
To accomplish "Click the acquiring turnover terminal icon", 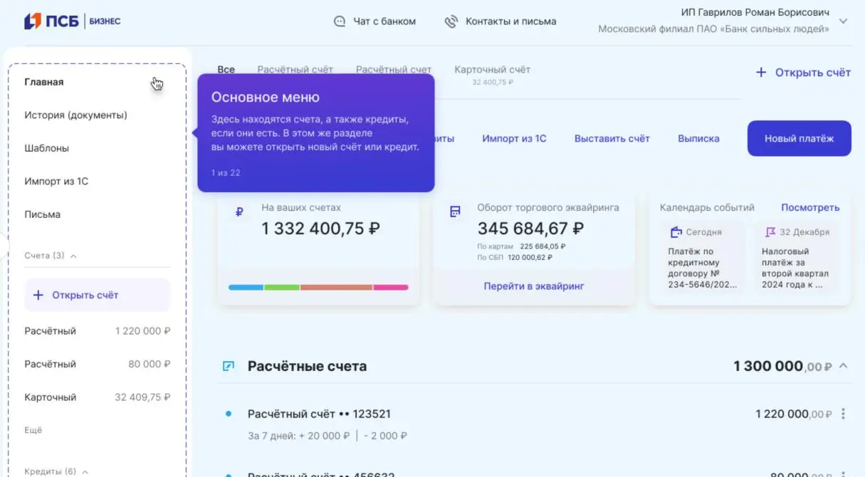I will point(455,211).
